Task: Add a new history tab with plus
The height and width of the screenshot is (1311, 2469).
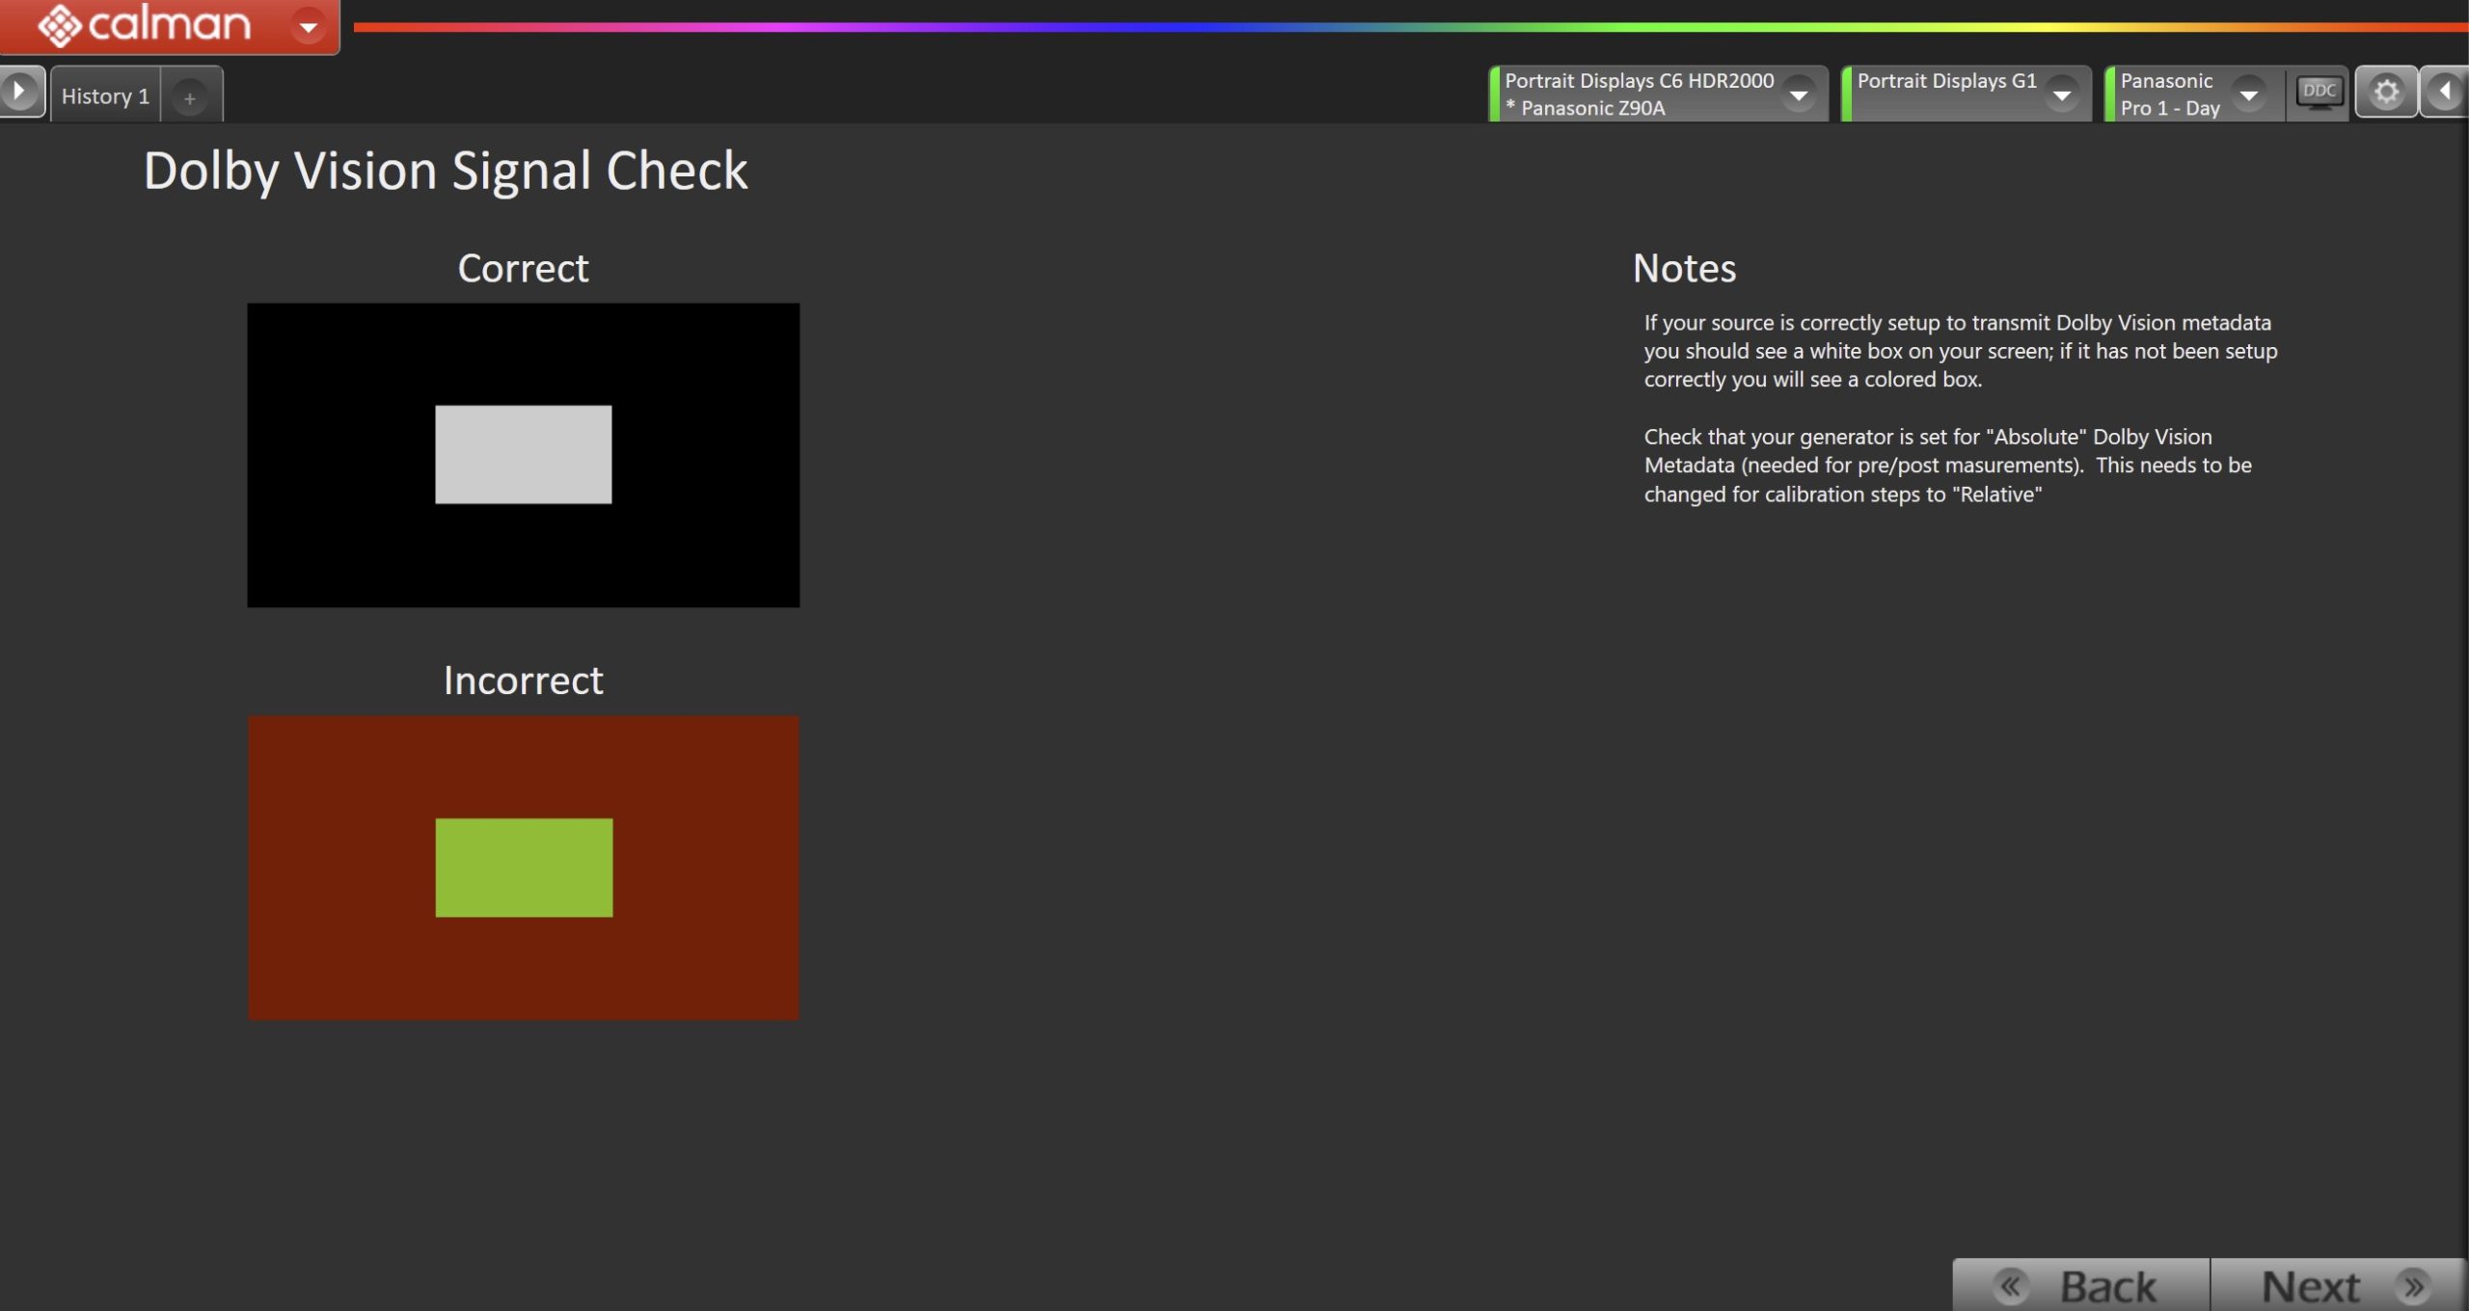Action: [190, 97]
